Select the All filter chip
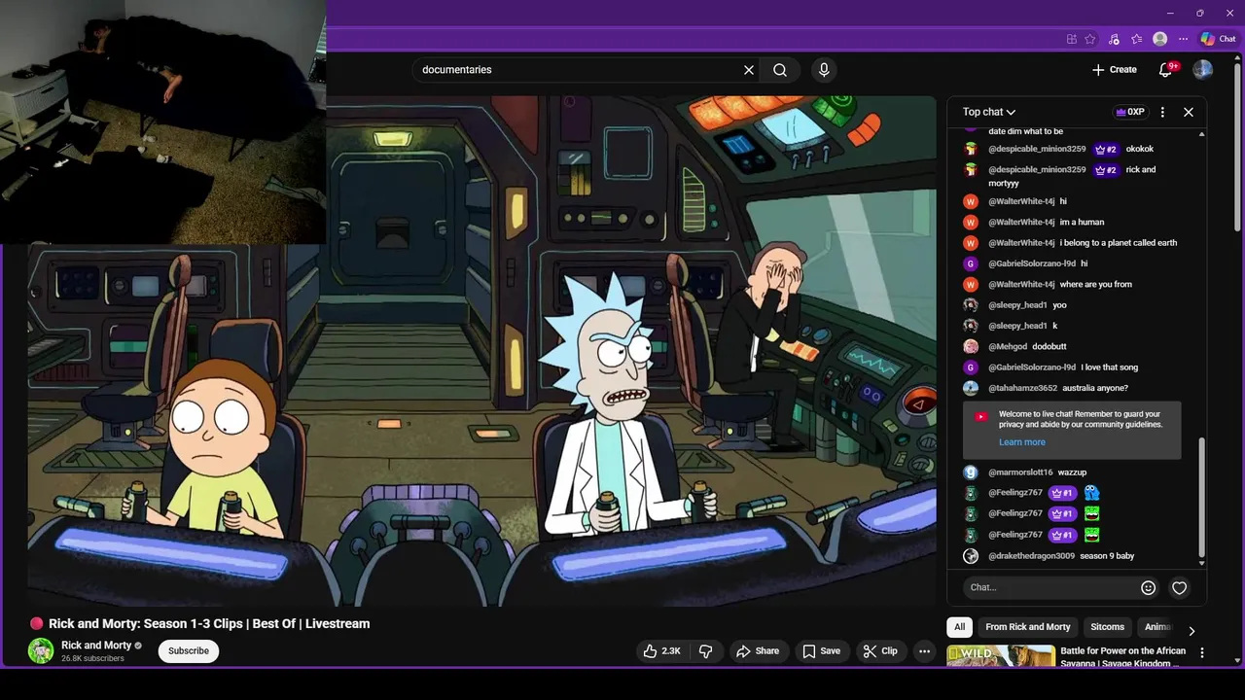 point(959,627)
